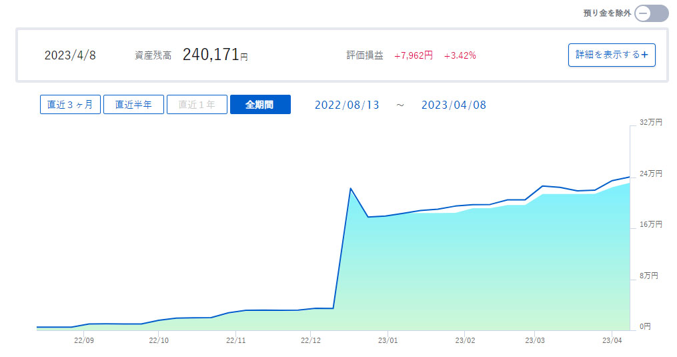Click the 22/09 x-axis label
Viewport: 677px width, 357px height.
(84, 340)
